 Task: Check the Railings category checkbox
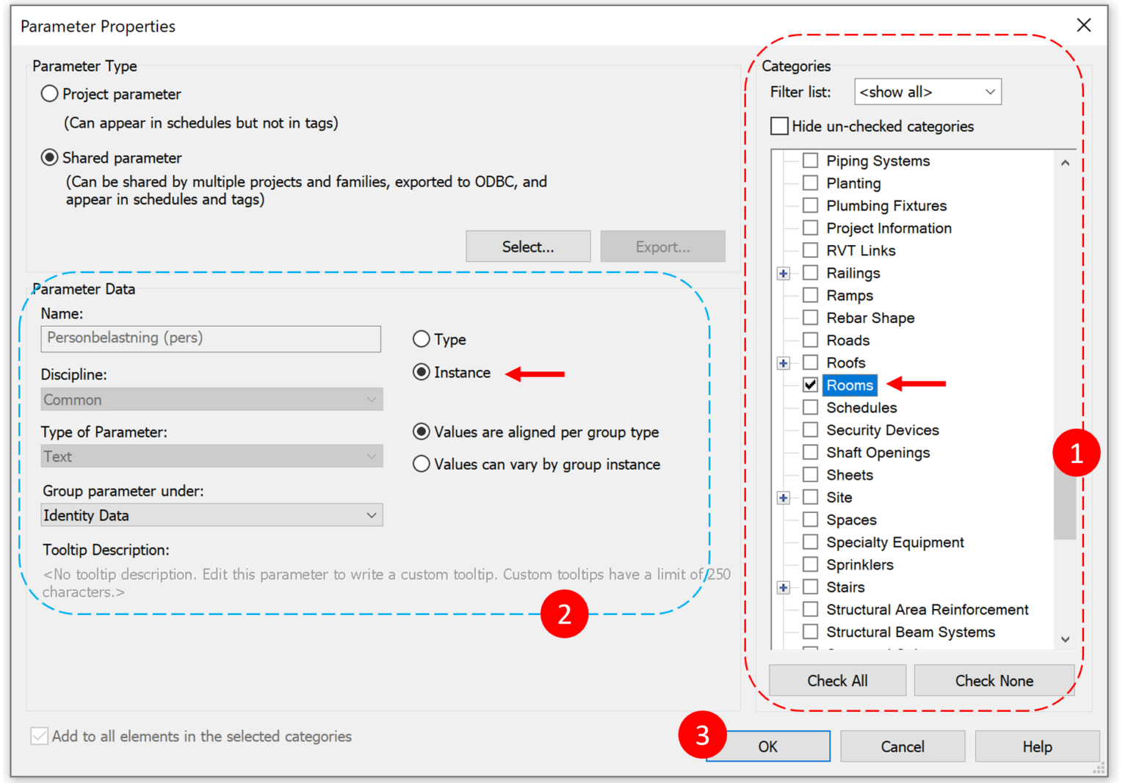tap(810, 272)
